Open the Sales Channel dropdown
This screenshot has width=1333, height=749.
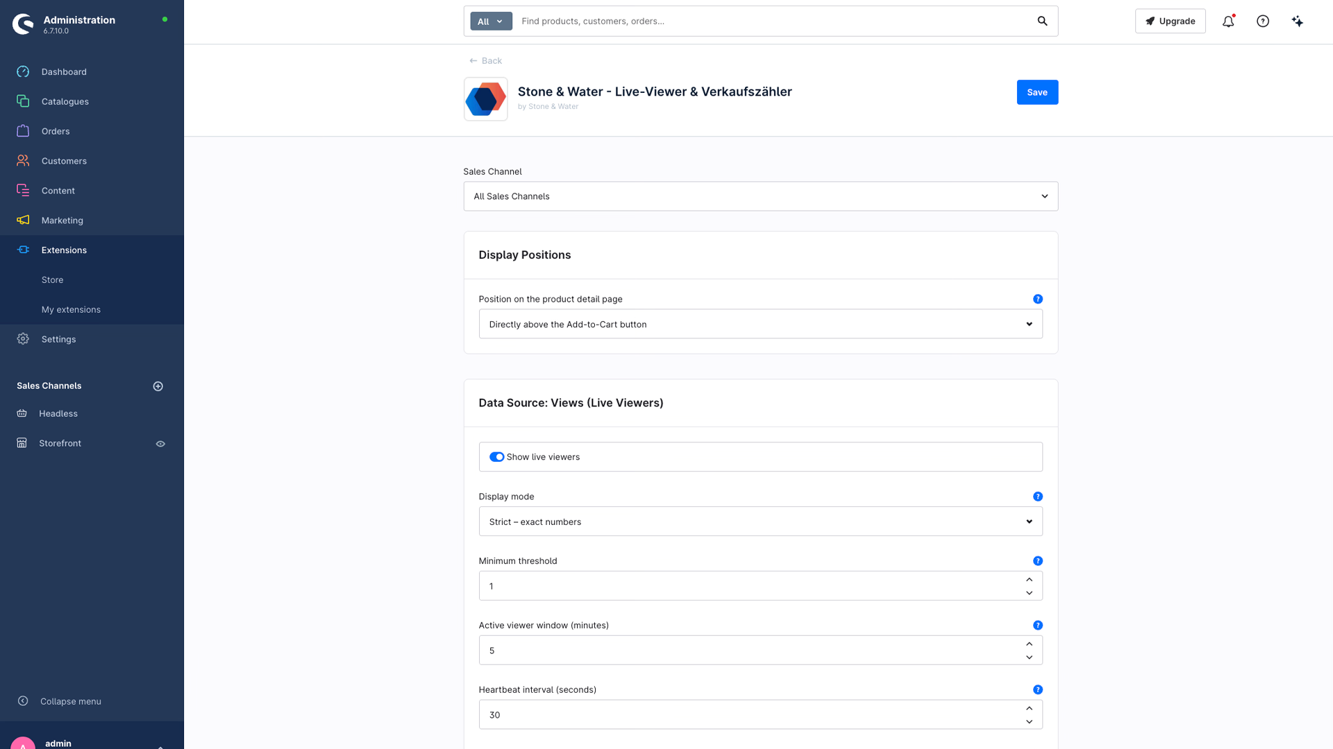tap(760, 196)
